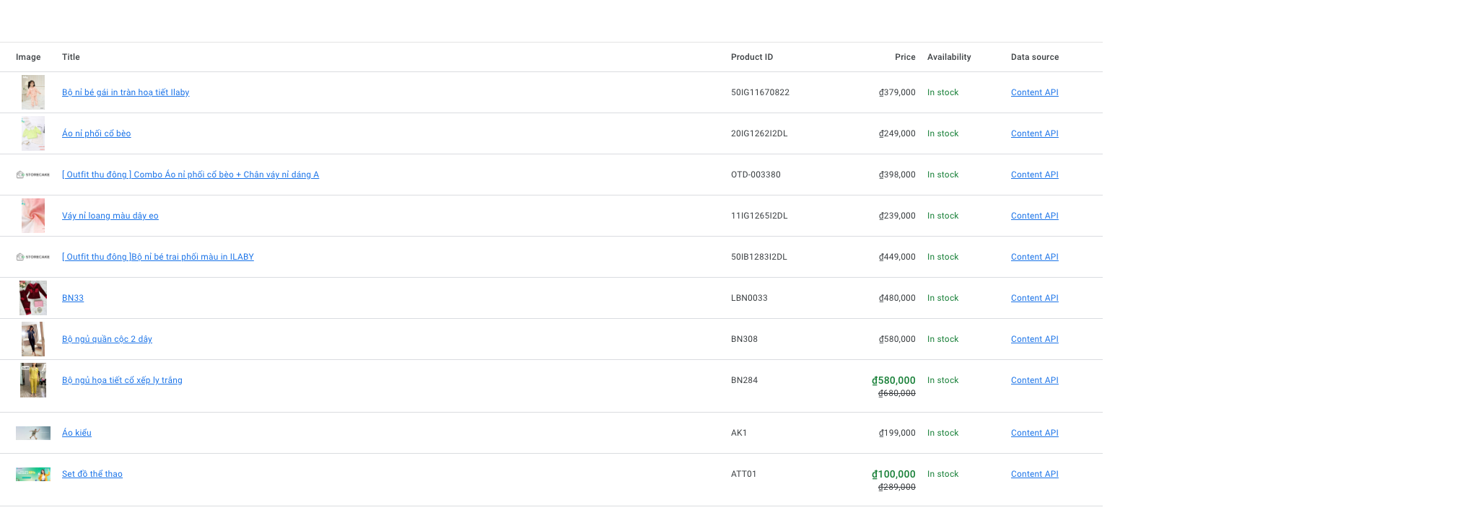
Task: Click 'In stock' status for AK1 row
Action: tap(943, 433)
